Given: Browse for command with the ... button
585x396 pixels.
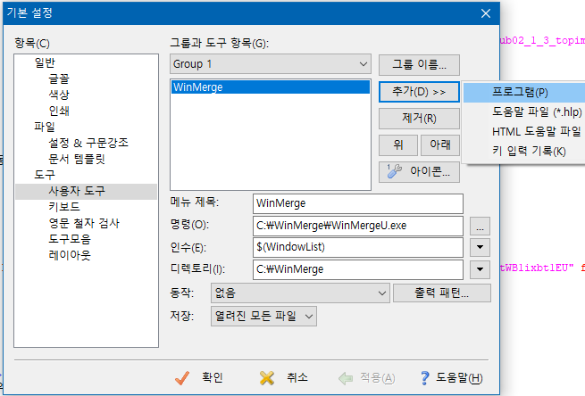Looking at the screenshot, I should pos(480,227).
